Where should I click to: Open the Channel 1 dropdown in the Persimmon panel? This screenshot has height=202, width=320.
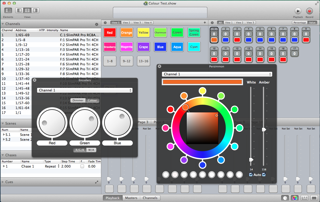point(217,74)
